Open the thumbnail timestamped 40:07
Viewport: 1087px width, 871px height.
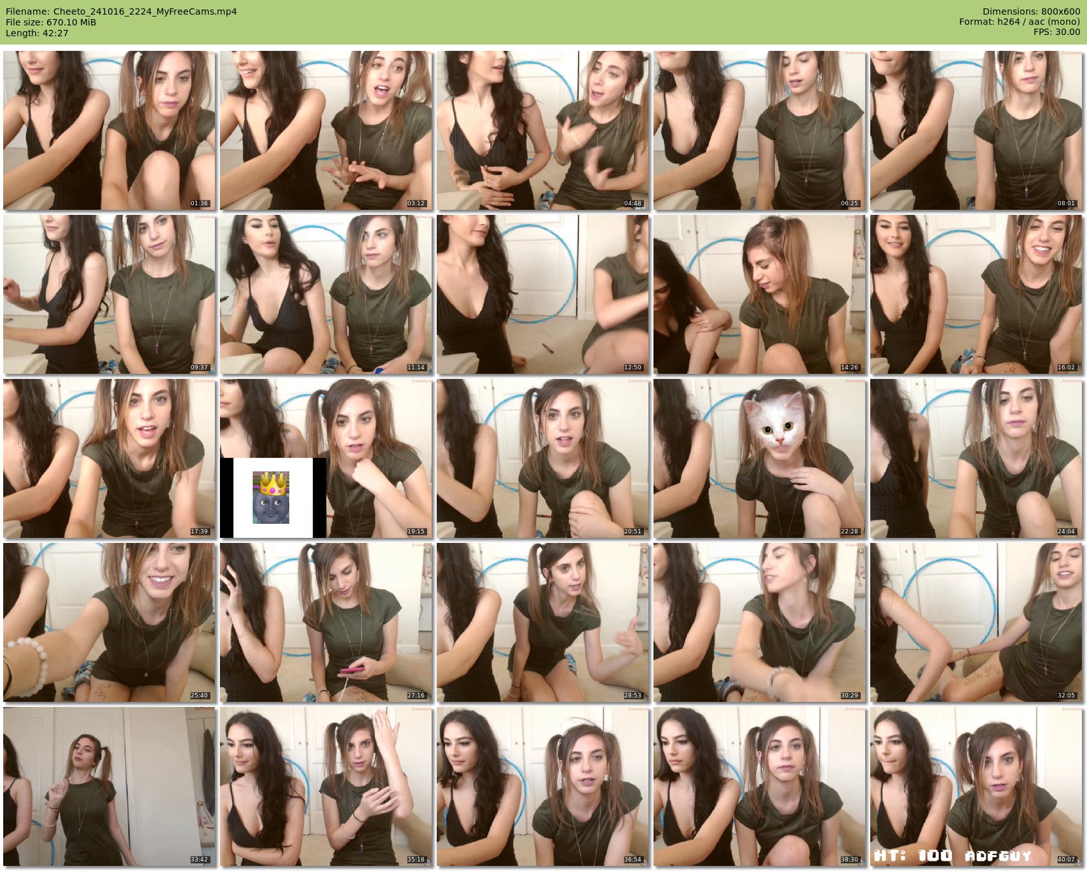point(976,786)
